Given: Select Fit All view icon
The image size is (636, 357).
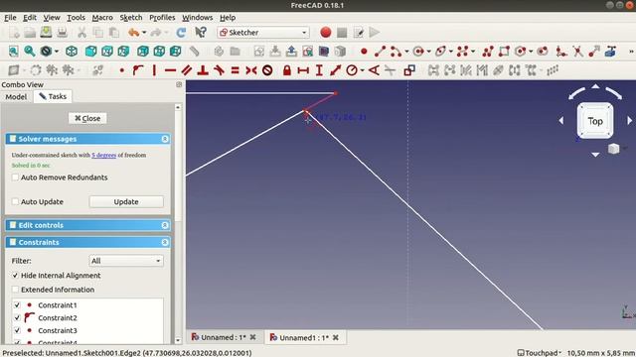Looking at the screenshot, I should [13, 52].
